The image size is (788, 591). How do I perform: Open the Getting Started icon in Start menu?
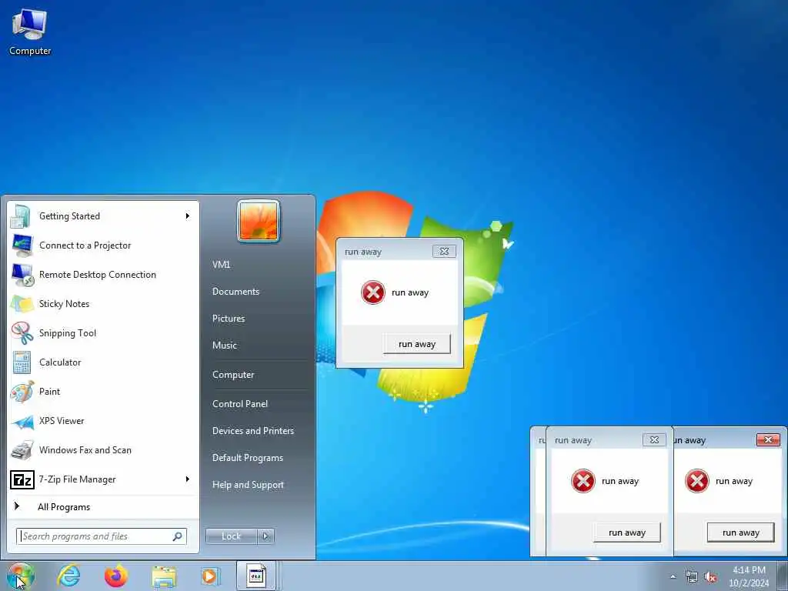point(21,216)
